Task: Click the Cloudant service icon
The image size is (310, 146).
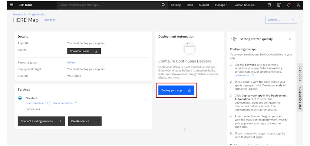Action: (x=20, y=98)
